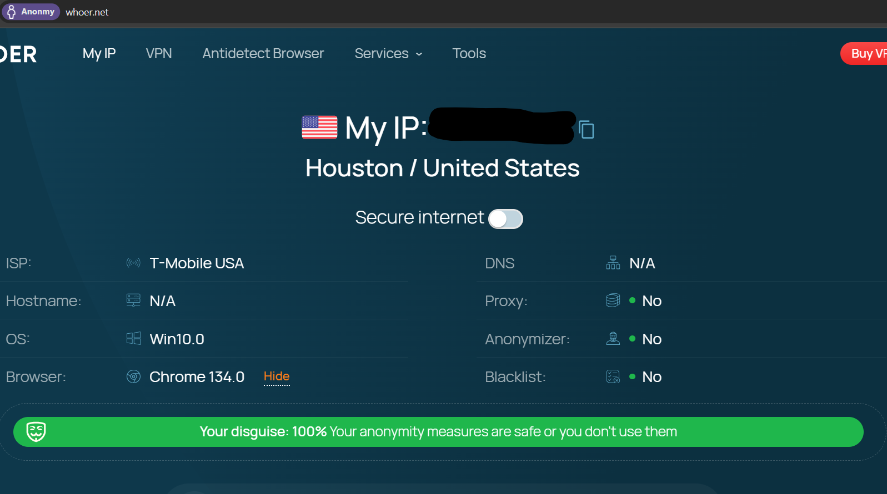Click the Anonymy incognito badge in address bar
This screenshot has width=887, height=494.
(31, 12)
